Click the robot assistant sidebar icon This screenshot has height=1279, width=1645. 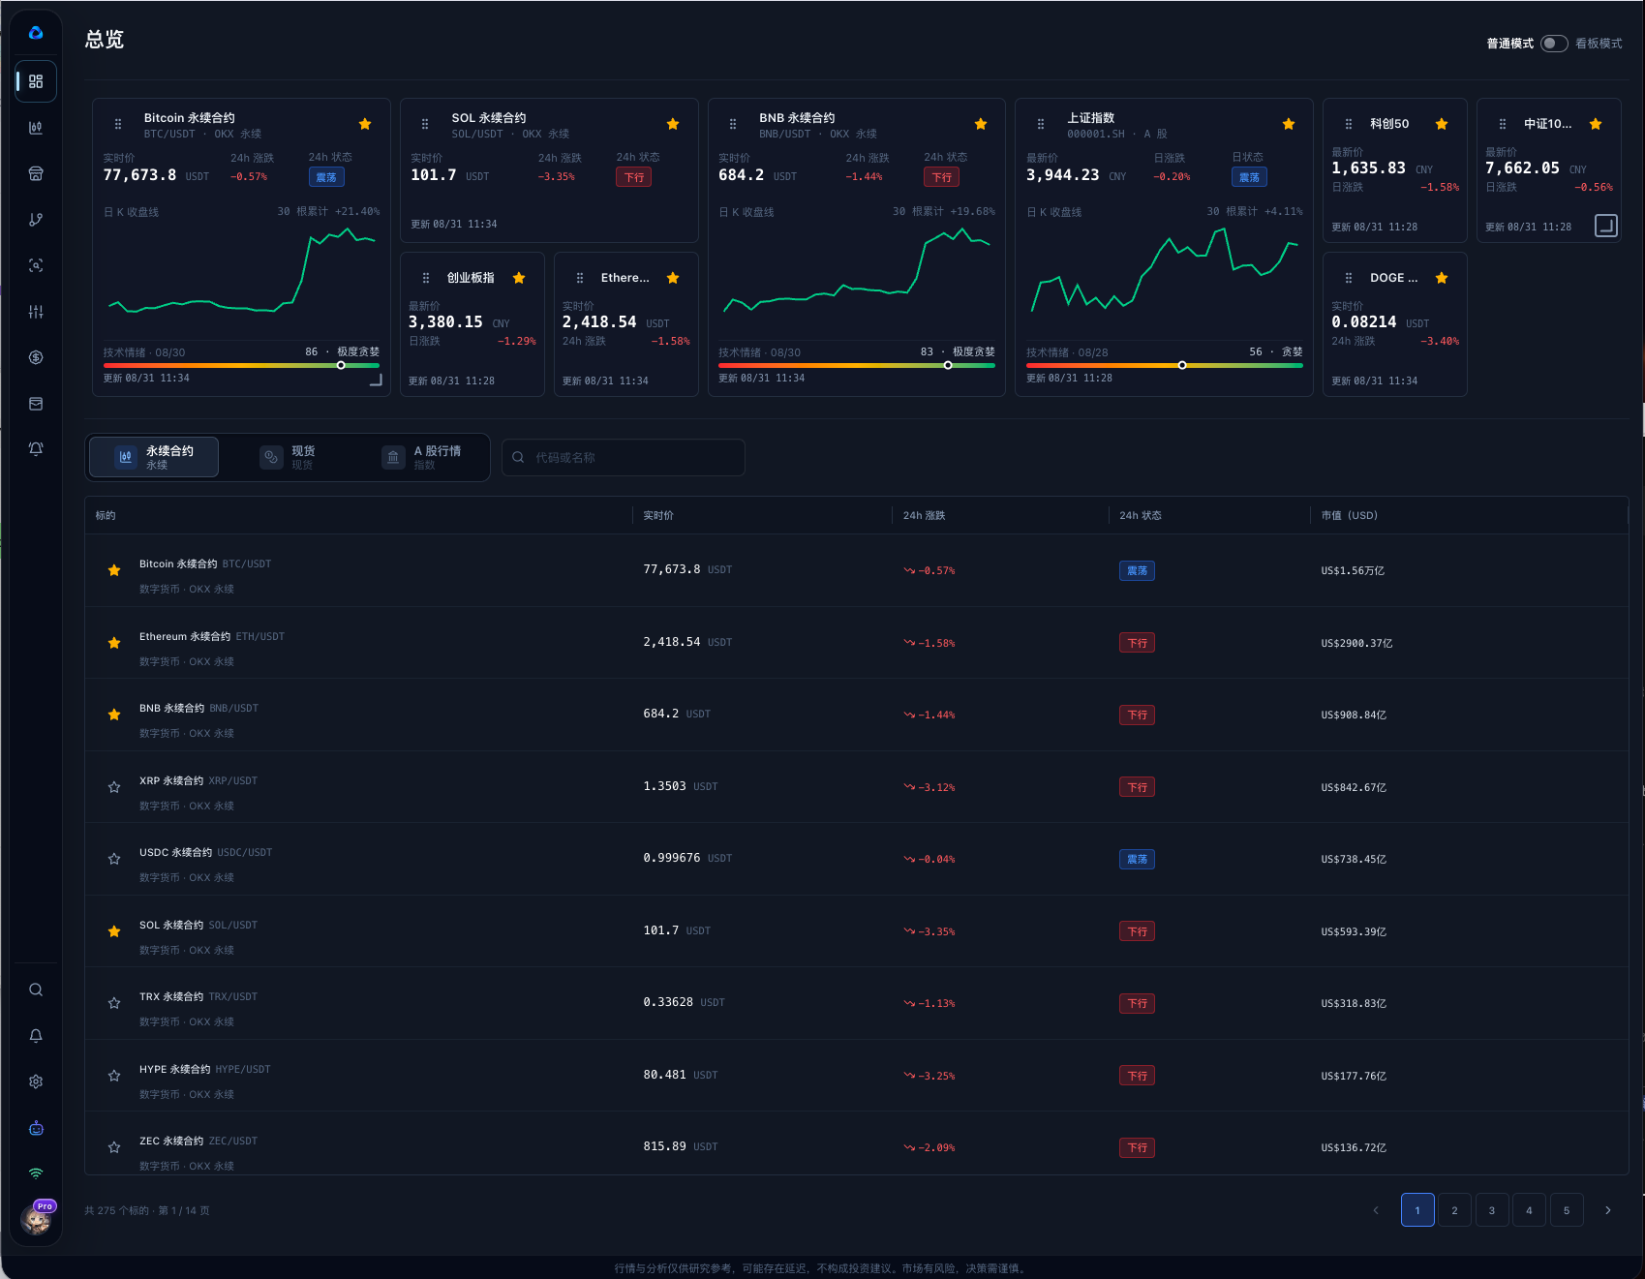click(x=36, y=1128)
